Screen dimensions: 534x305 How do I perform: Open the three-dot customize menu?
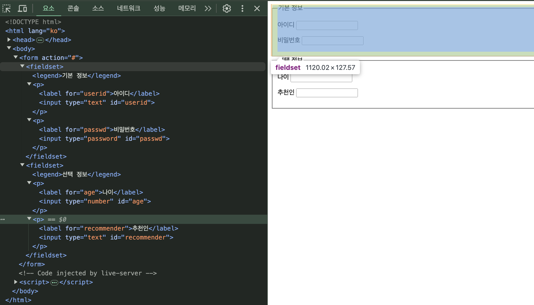[x=242, y=8]
